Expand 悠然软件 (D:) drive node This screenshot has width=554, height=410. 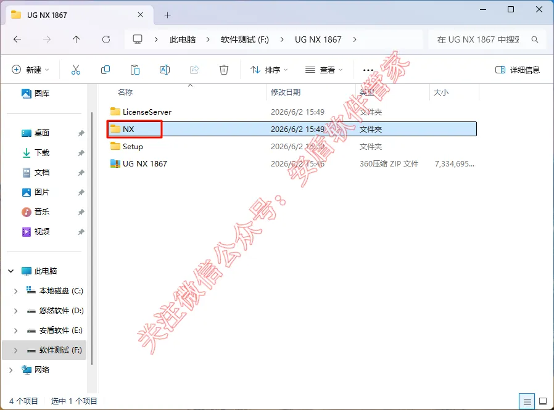point(15,311)
